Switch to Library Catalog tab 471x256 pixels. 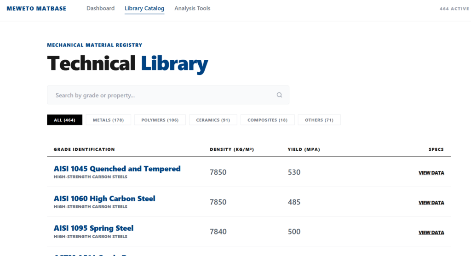144,8
